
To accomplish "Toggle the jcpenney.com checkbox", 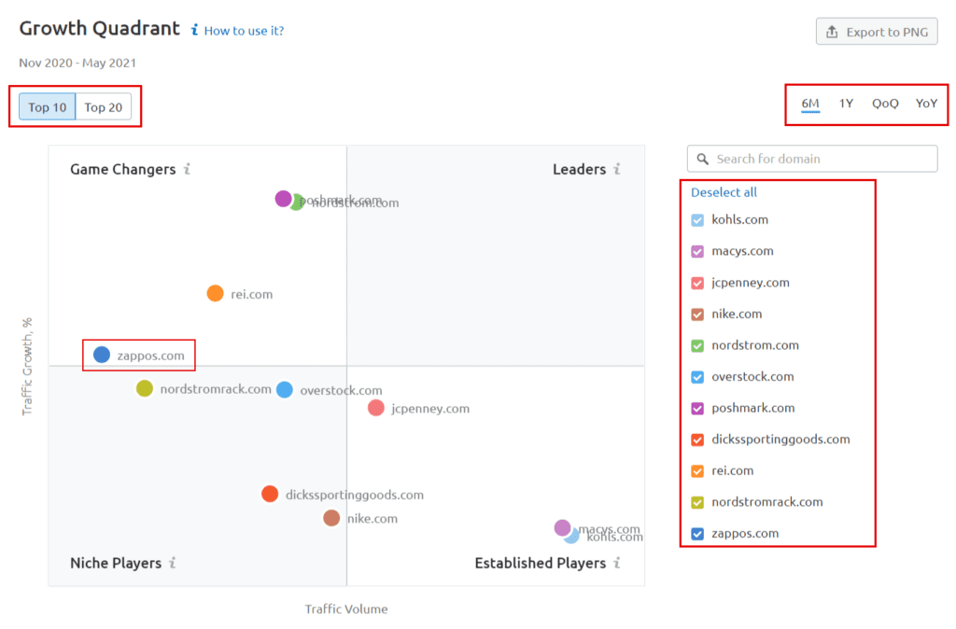I will 697,283.
